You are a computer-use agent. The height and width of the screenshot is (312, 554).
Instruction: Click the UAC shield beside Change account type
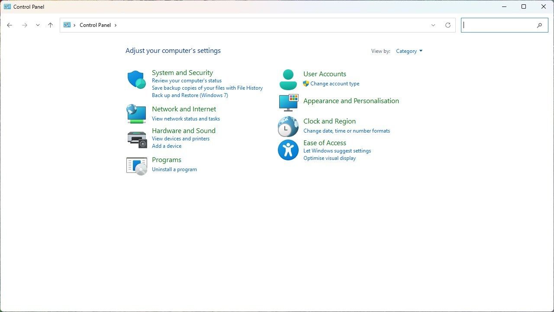pos(306,84)
